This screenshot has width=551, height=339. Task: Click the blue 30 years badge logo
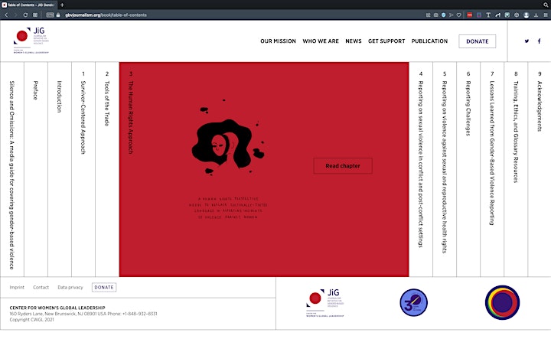(x=413, y=302)
